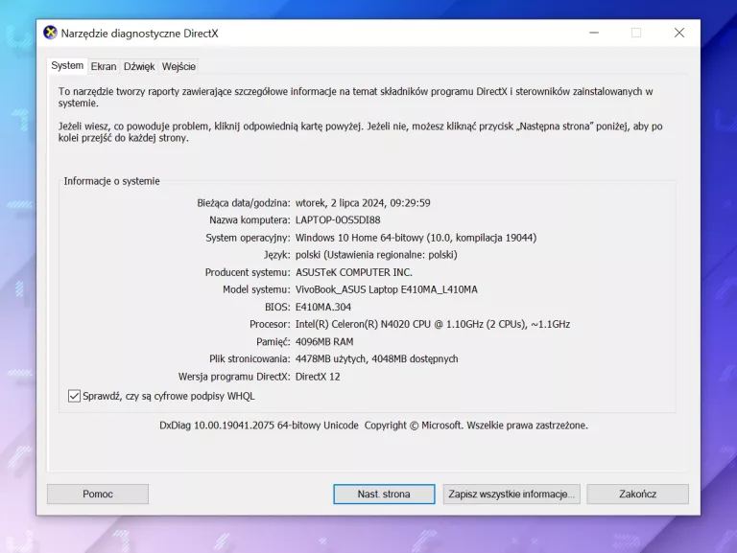
Task: Uncheck the WHQL digital signatures checkbox
Action: (x=75, y=396)
